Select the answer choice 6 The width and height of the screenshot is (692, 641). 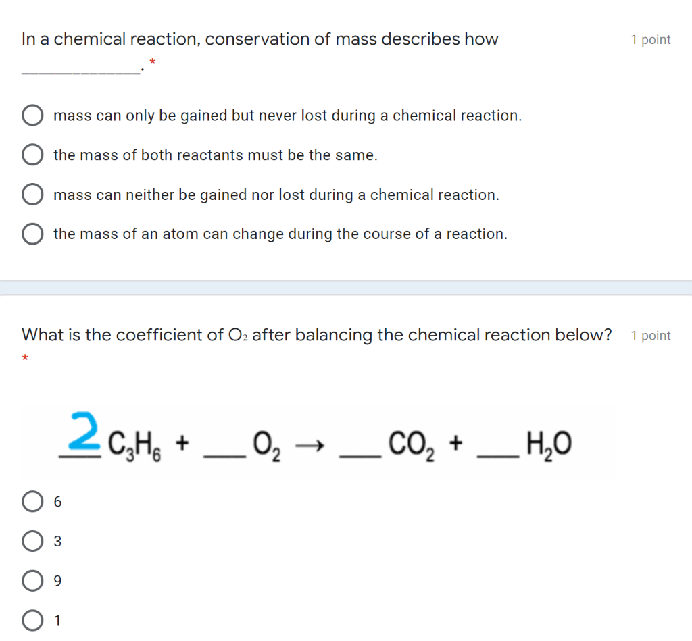[x=32, y=501]
